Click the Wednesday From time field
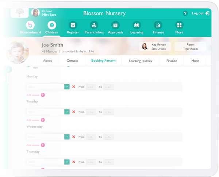This screenshot has height=177, width=219. [91, 137]
